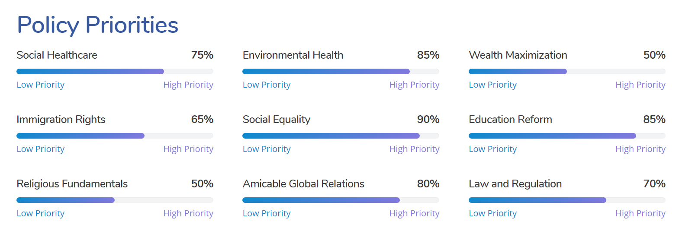Click Low Priority under Amicable Global Relations
692x231 pixels.
pos(267,213)
